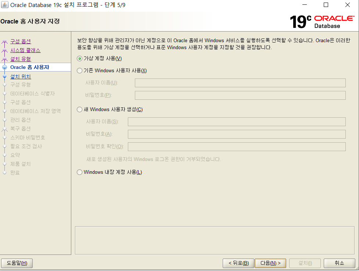Click the grayed-out 설치(I) button

point(305,263)
